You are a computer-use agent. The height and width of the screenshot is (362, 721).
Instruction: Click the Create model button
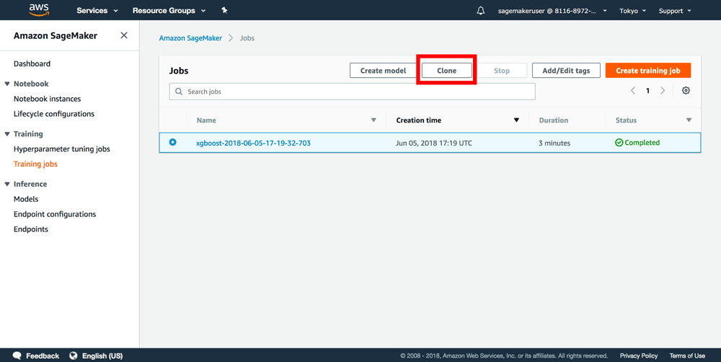point(383,71)
